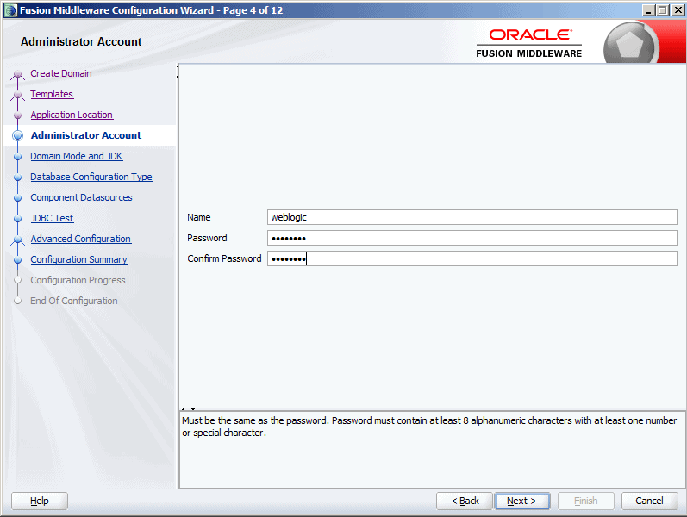Cancel the configuration wizard

point(649,501)
